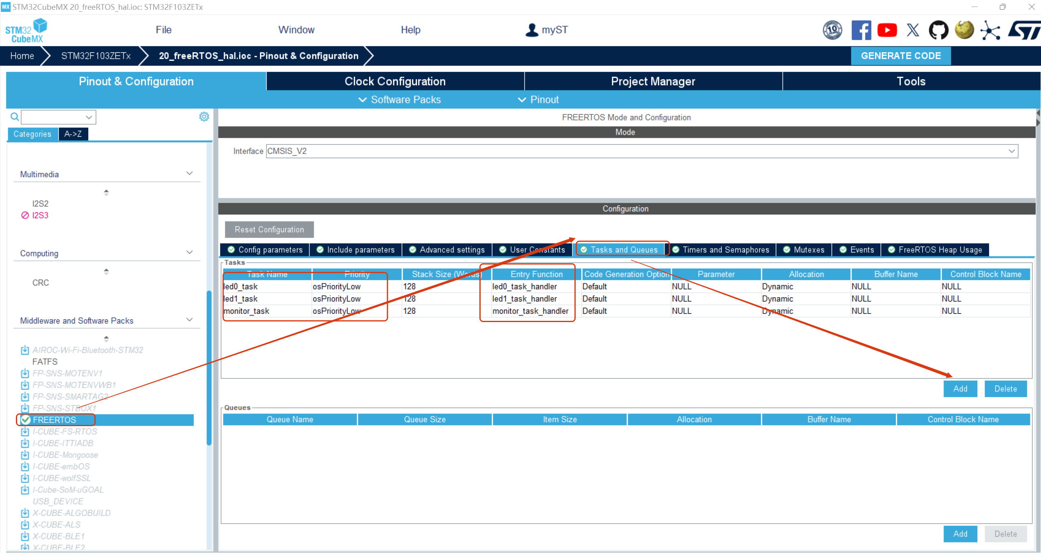Open the Clock Configuration tab
Viewport: 1041px width, 558px height.
pyautogui.click(x=395, y=81)
